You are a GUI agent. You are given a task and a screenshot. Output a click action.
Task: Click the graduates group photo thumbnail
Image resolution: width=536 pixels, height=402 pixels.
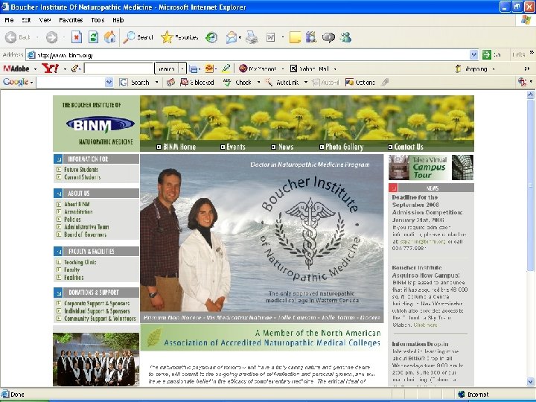[96, 360]
